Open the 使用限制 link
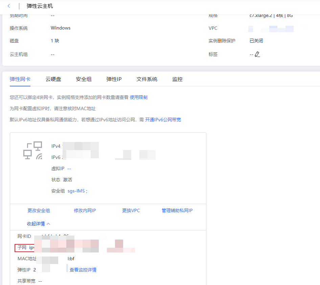This screenshot has height=285, width=320. click(139, 97)
